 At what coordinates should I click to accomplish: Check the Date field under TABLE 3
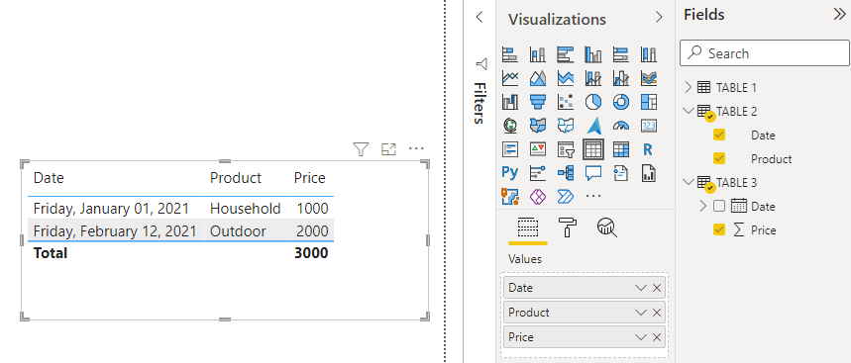[719, 207]
